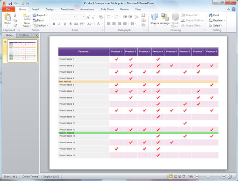Click the Save icon in Quick Access Toolbar
The image size is (238, 181).
coord(10,3)
